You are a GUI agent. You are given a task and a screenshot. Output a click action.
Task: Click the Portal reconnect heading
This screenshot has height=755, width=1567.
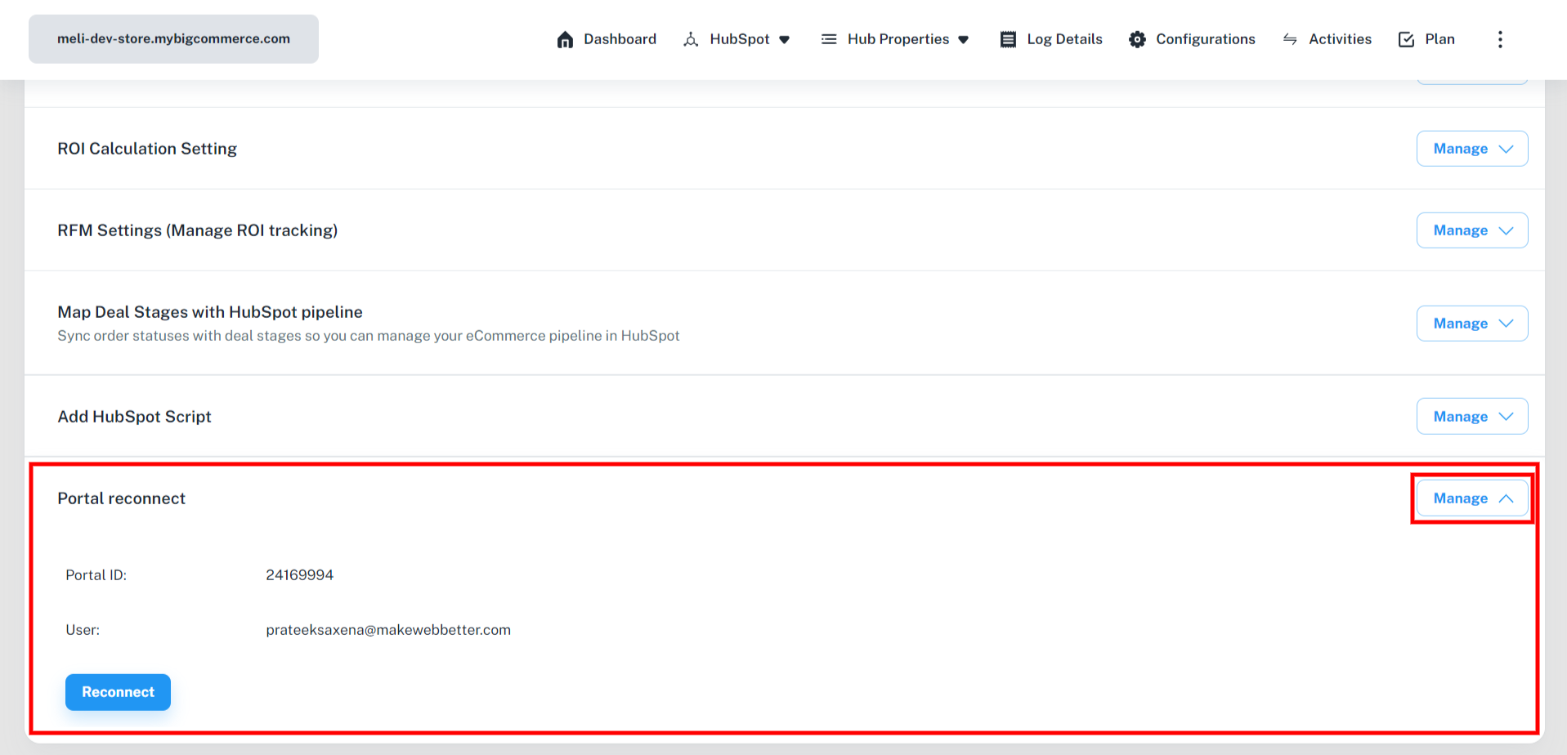click(121, 498)
